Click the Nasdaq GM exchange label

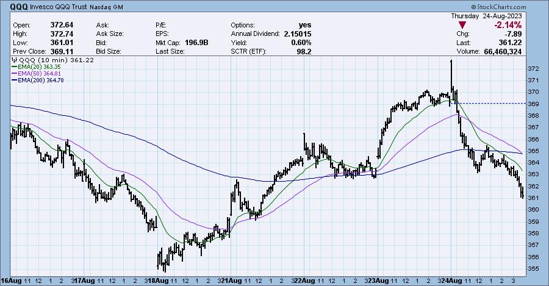point(106,7)
